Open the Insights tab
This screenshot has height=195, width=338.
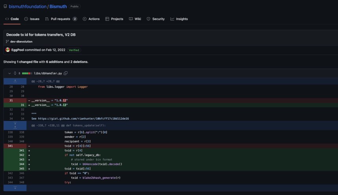tap(179, 19)
